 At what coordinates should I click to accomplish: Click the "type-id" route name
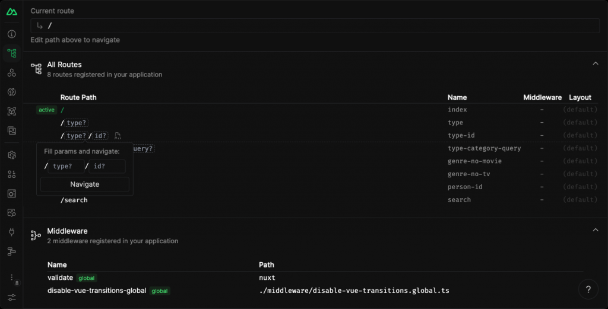461,135
